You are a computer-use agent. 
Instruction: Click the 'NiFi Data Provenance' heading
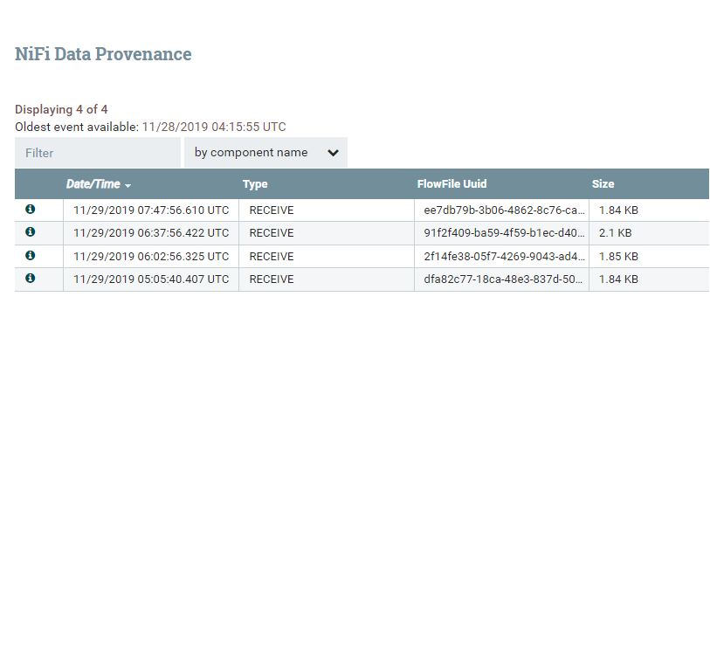pyautogui.click(x=103, y=54)
